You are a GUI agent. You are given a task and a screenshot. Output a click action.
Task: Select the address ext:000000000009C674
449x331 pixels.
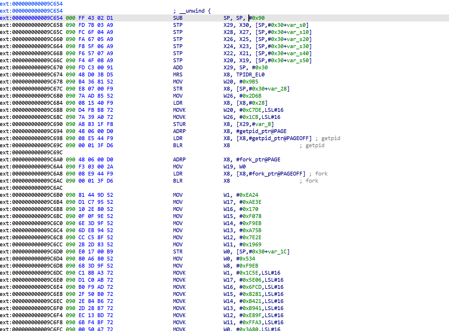click(x=32, y=75)
